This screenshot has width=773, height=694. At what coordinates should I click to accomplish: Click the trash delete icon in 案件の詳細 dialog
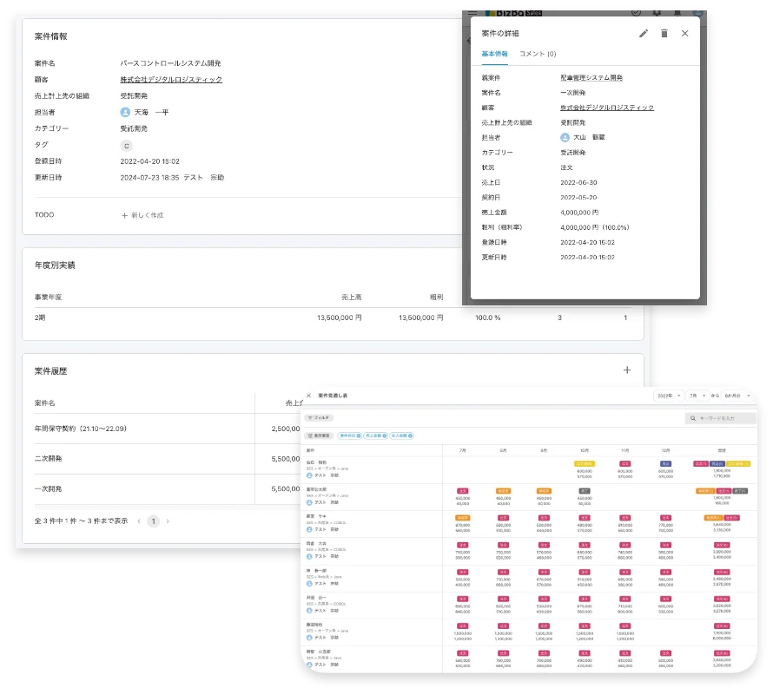coord(664,34)
